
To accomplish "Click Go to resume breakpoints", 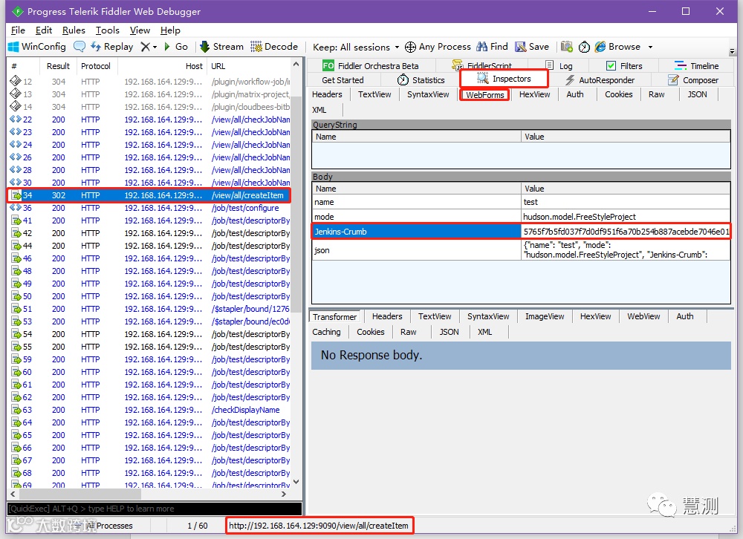I will point(176,47).
